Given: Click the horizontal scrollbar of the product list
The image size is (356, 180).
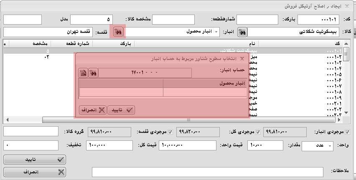Looking at the screenshot, I should pos(188,120).
